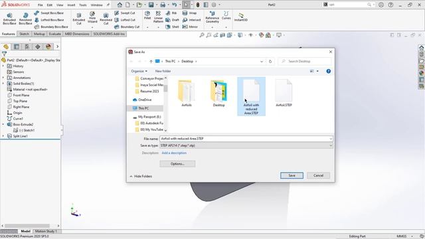
Task: Open the Hole Wizard
Action: click(x=92, y=17)
